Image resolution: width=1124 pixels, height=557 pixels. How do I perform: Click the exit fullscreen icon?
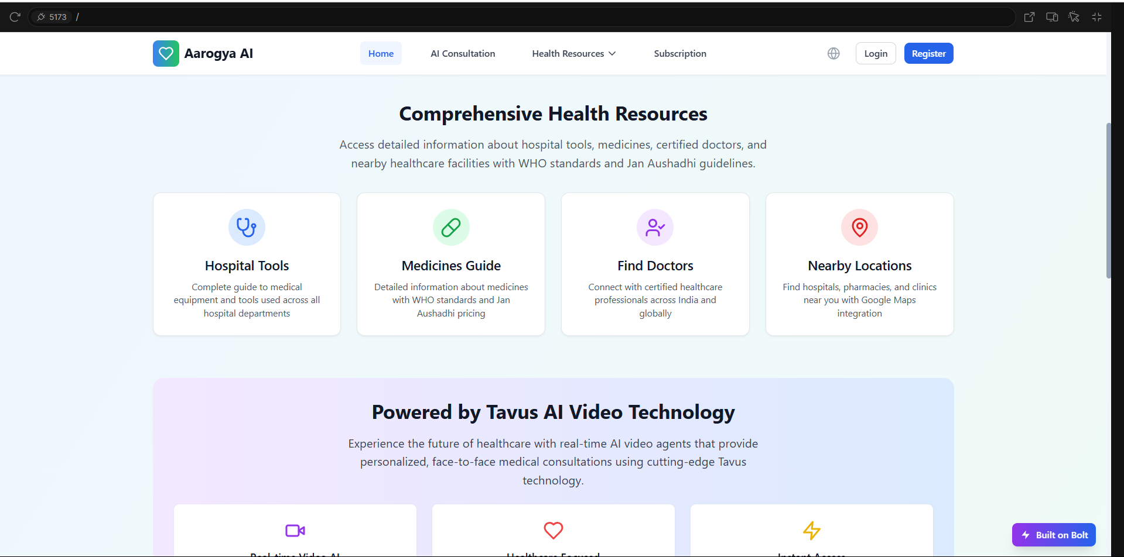coord(1097,17)
